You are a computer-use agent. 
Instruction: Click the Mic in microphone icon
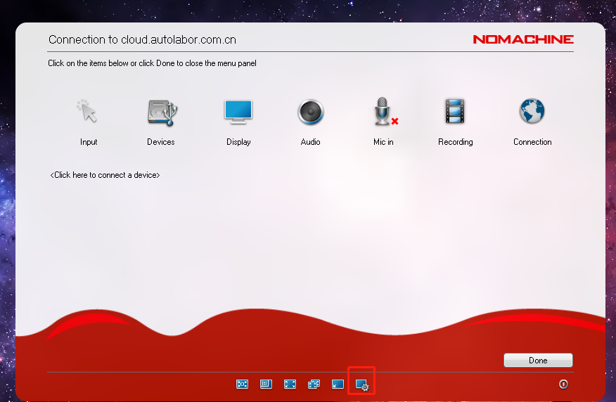383,112
